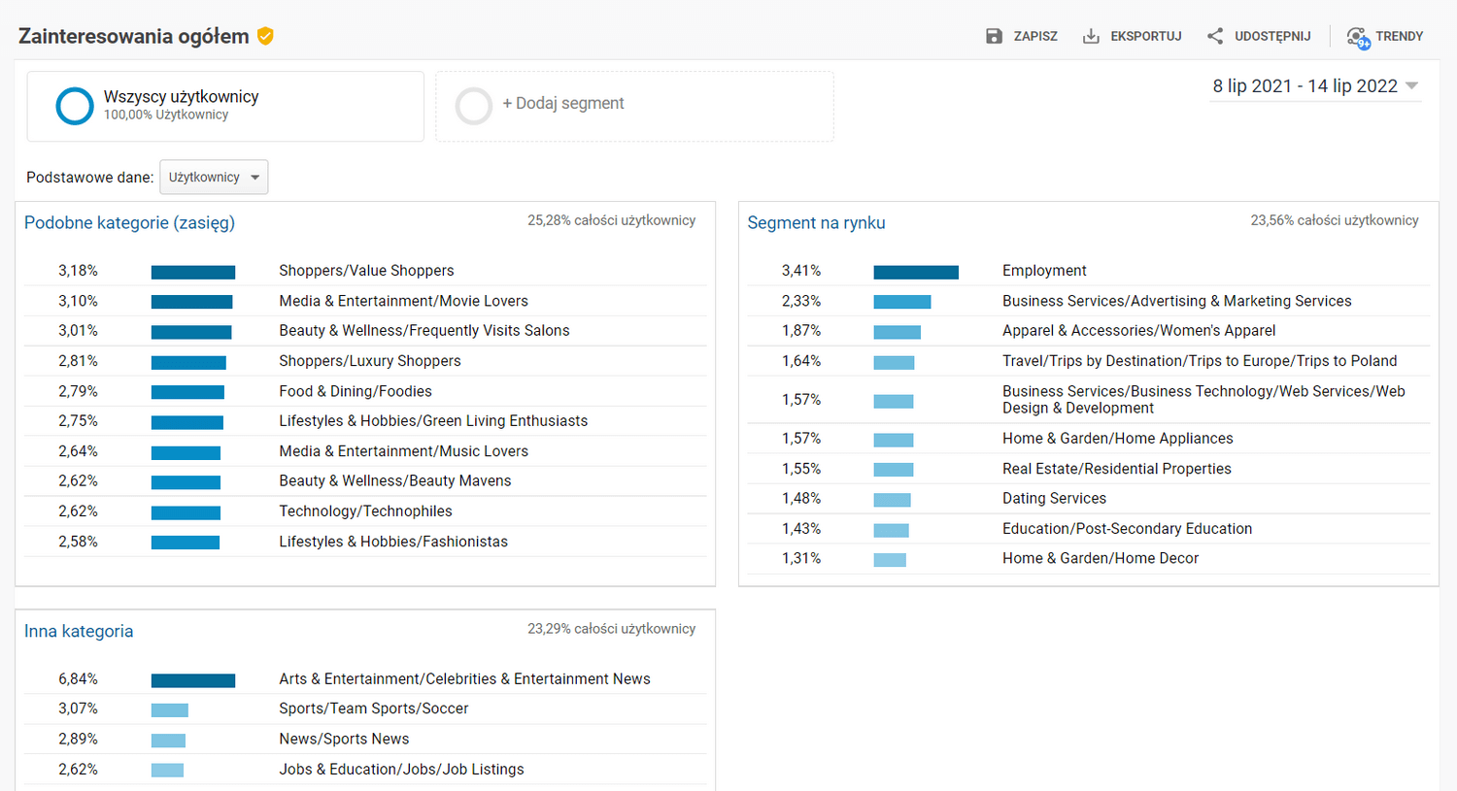Click 23,56% całości użytkownicy text
The image size is (1457, 791).
click(1335, 220)
